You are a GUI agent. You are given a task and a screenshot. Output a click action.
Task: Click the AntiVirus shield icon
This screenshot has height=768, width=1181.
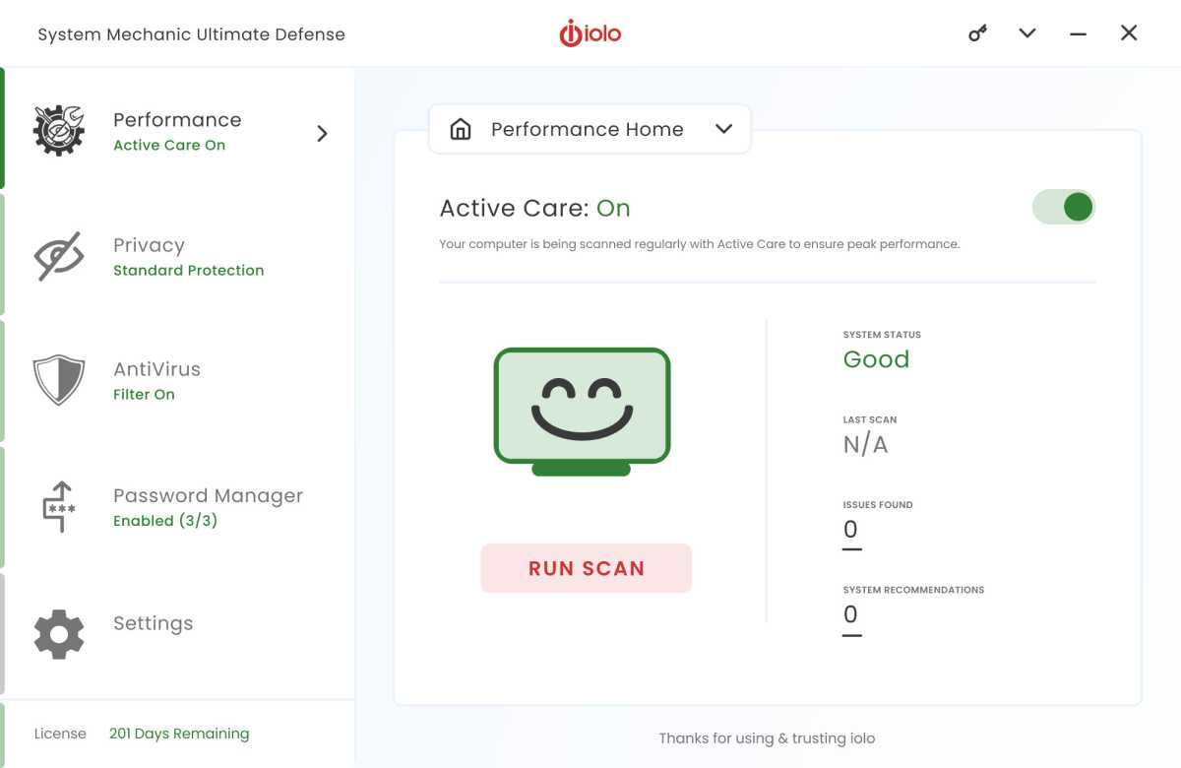(59, 381)
